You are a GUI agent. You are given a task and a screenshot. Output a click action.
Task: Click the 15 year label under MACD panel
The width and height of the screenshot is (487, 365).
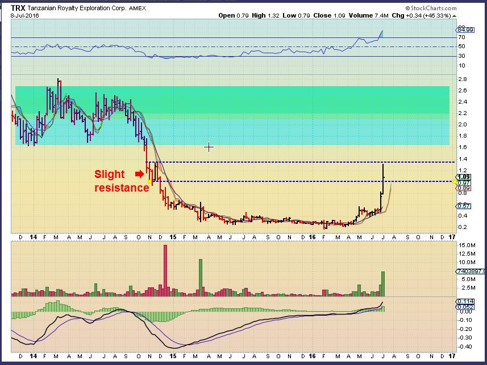click(x=173, y=356)
